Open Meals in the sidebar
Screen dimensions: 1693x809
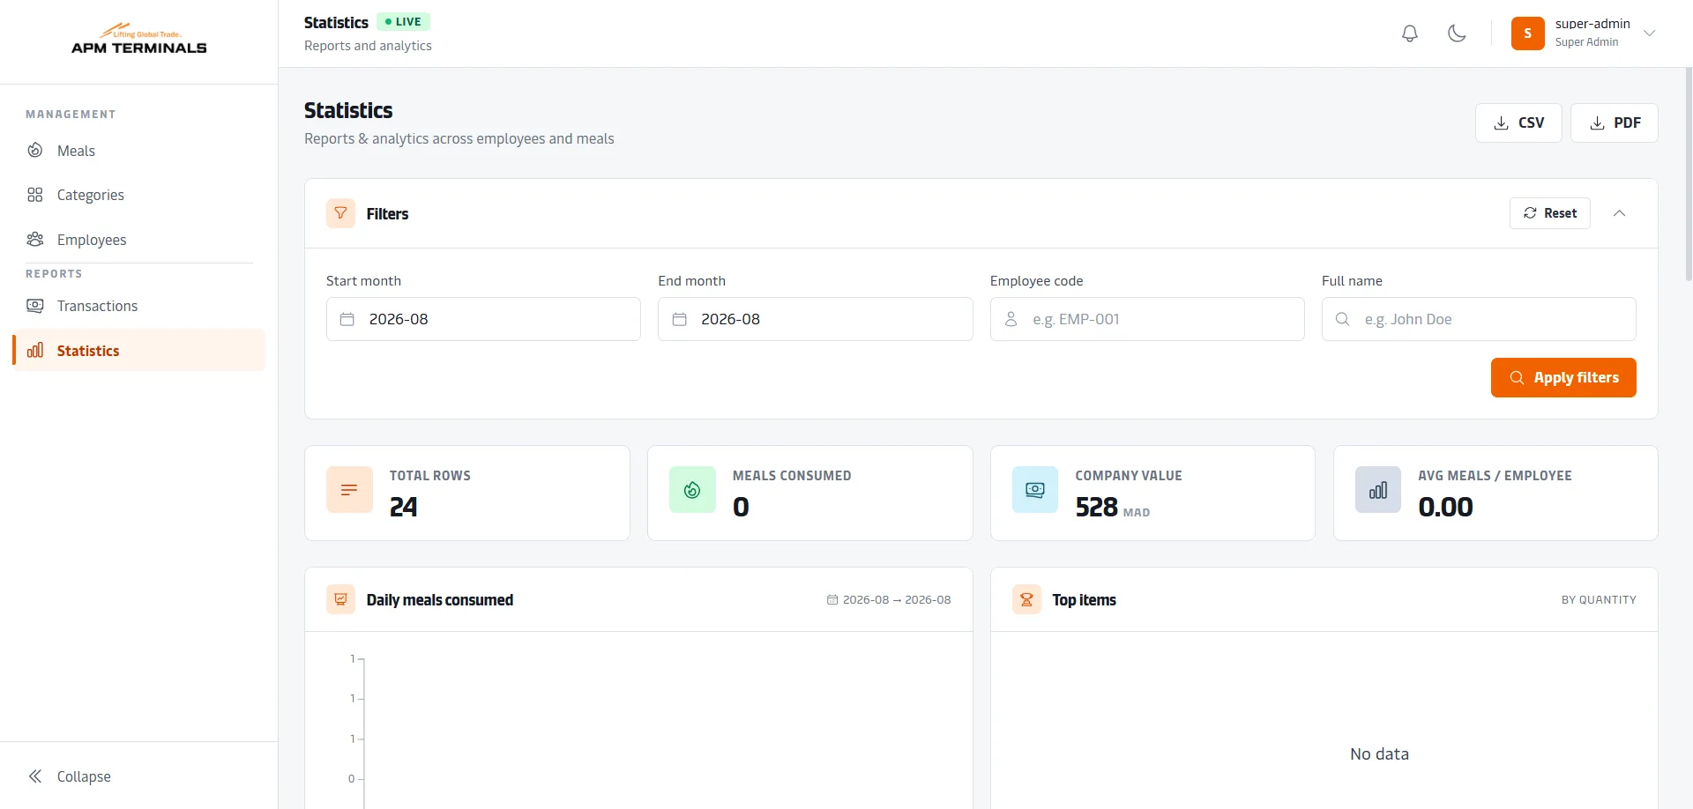(139, 151)
